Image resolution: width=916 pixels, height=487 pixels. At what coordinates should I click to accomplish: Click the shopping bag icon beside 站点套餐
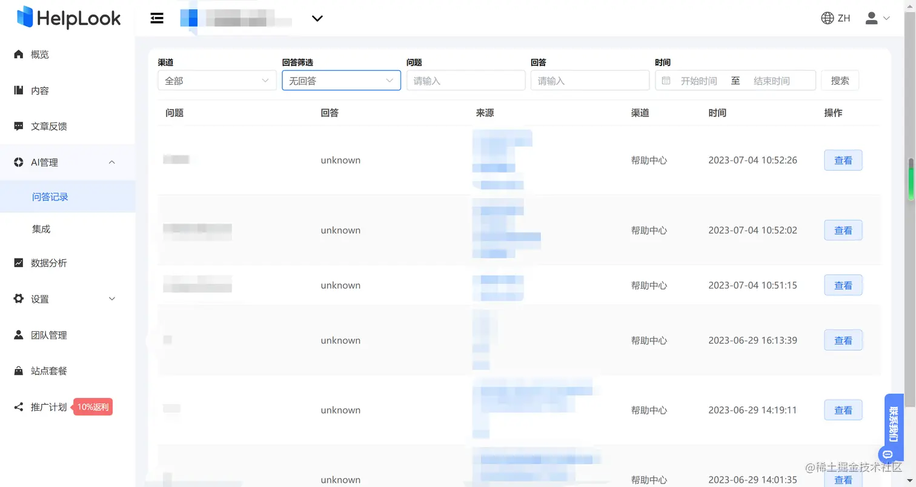(19, 371)
